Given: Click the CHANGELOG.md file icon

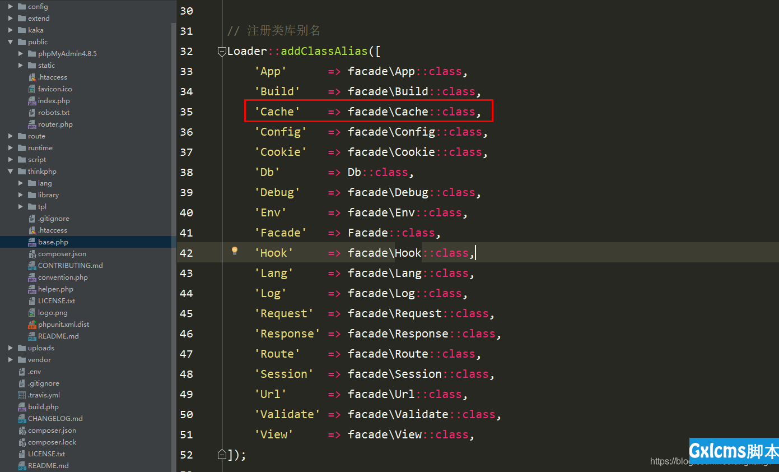Looking at the screenshot, I should click(x=22, y=419).
